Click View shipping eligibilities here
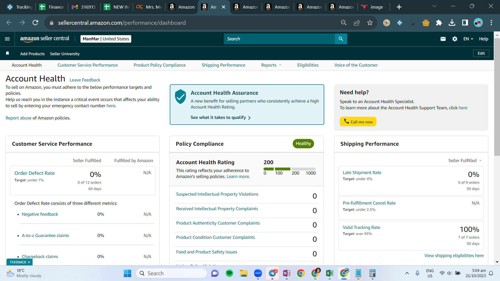This screenshot has width=500, height=281. pos(454,256)
